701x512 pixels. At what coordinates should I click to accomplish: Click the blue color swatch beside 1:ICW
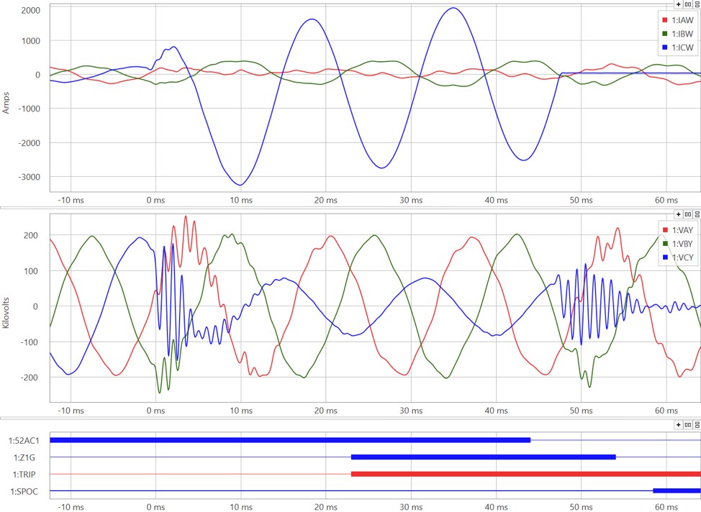pos(665,47)
